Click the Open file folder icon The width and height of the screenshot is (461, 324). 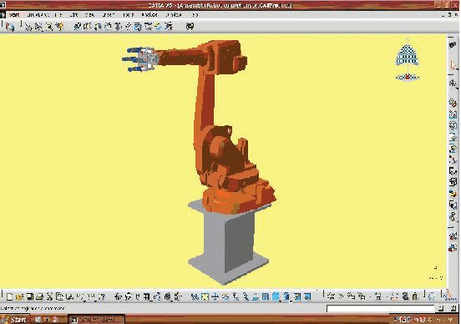(20, 297)
